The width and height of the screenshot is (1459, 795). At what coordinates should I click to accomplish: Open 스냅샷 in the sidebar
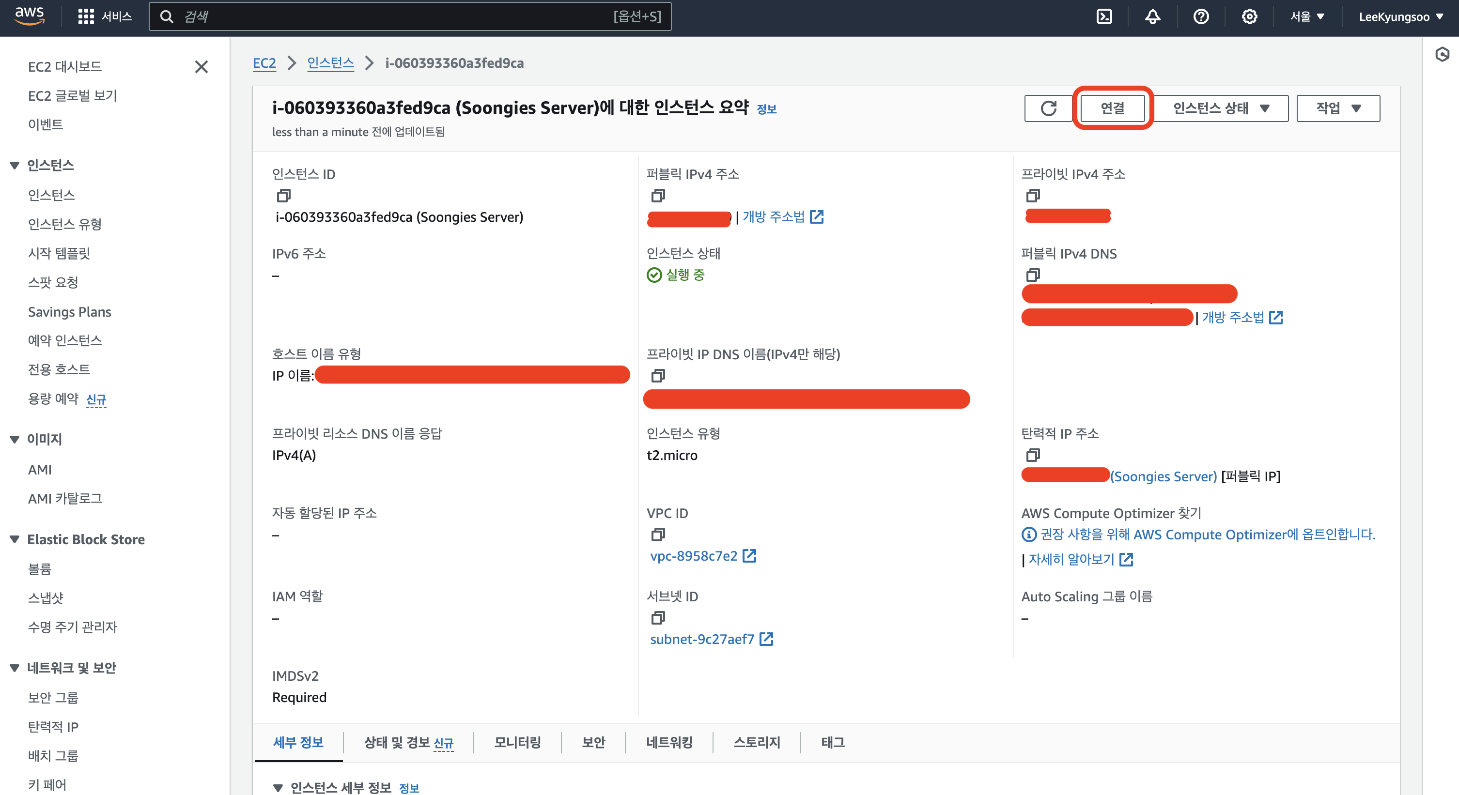46,598
